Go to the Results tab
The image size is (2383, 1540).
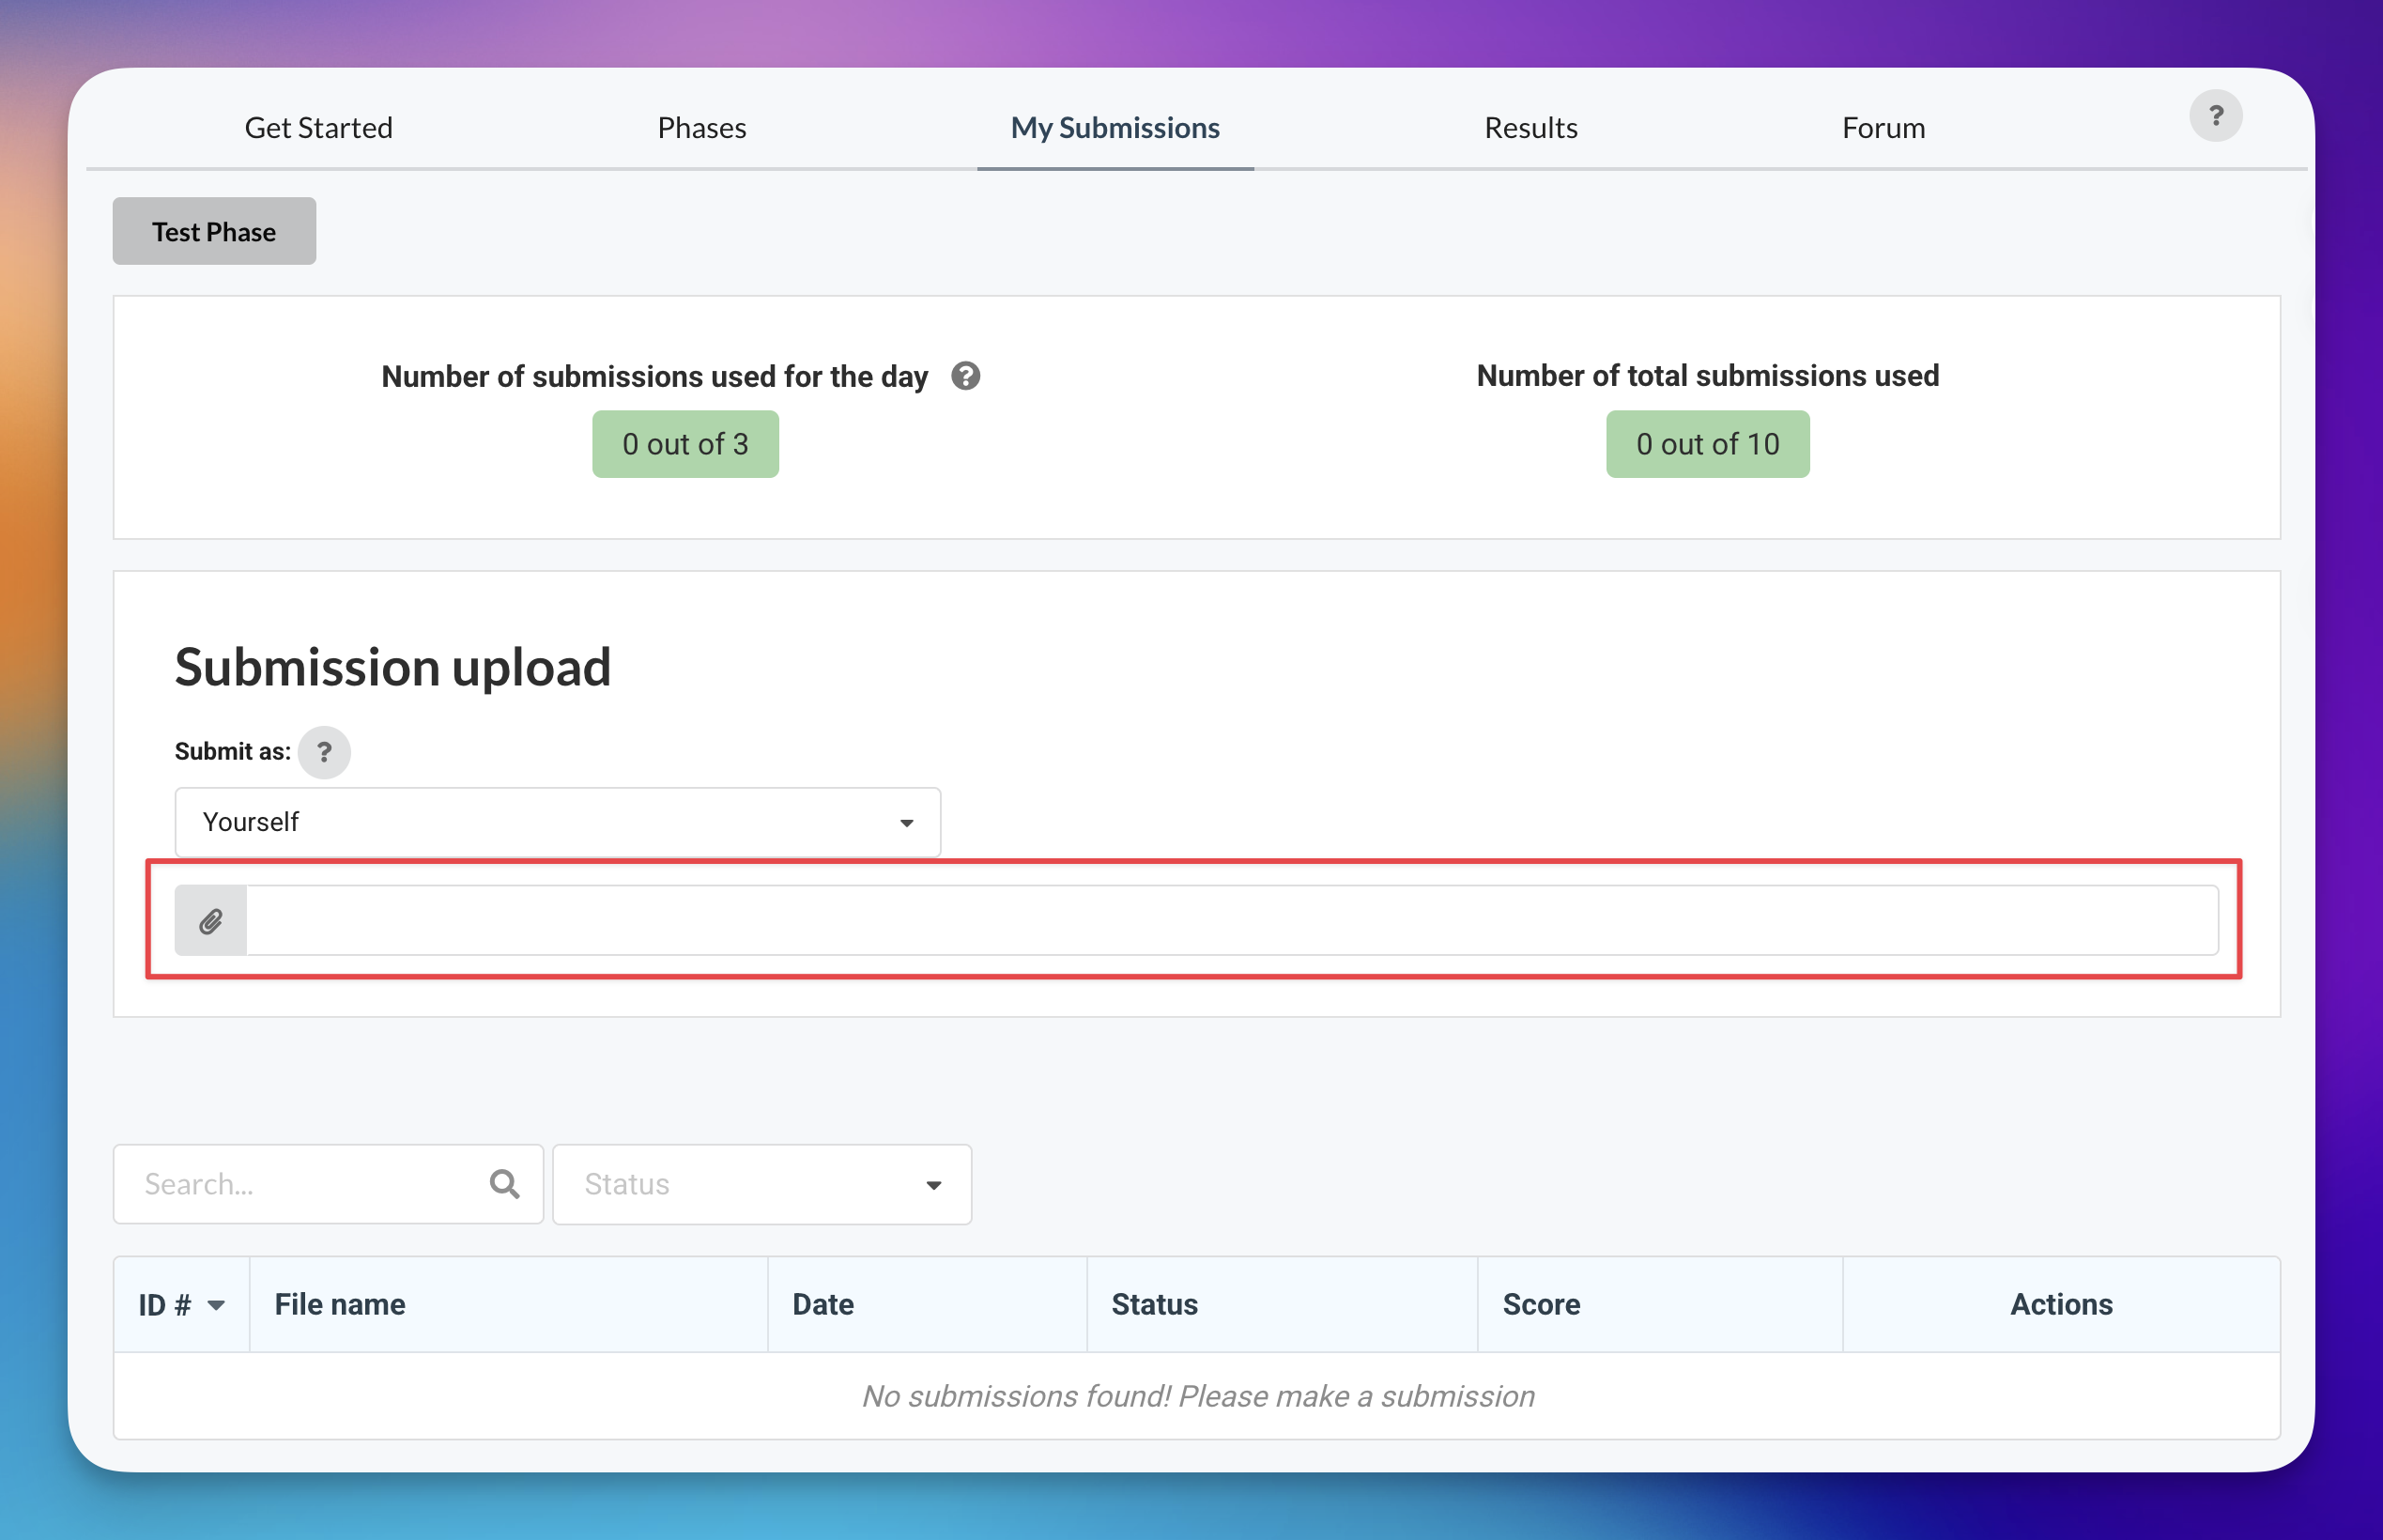(x=1530, y=128)
